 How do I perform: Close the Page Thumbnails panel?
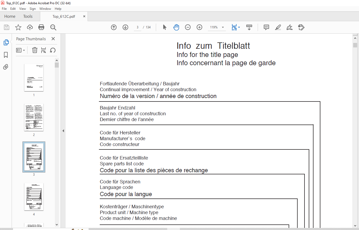[53, 39]
